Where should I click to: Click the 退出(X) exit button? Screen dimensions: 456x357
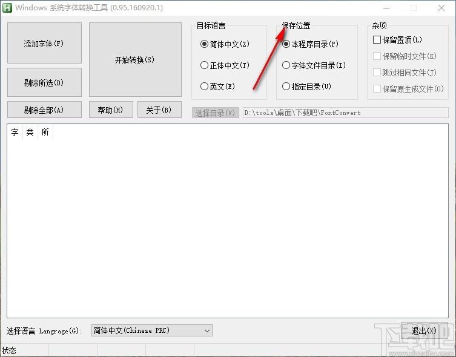click(x=423, y=331)
